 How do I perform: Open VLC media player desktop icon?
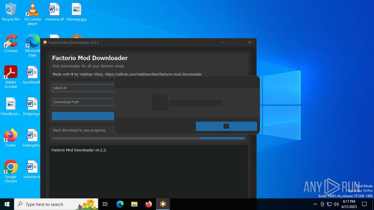pyautogui.click(x=32, y=14)
